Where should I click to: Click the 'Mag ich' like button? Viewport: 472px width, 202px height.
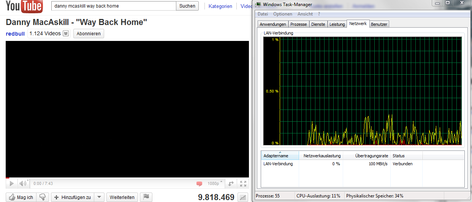(x=21, y=197)
